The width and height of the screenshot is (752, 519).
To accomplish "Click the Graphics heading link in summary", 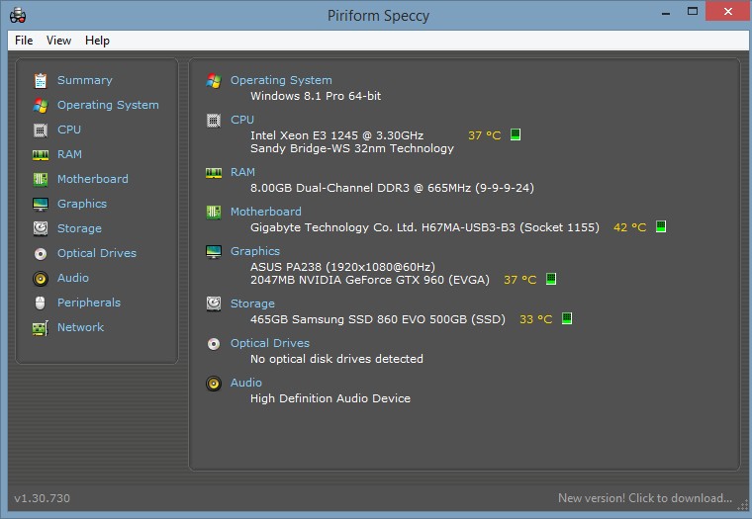I will 255,251.
